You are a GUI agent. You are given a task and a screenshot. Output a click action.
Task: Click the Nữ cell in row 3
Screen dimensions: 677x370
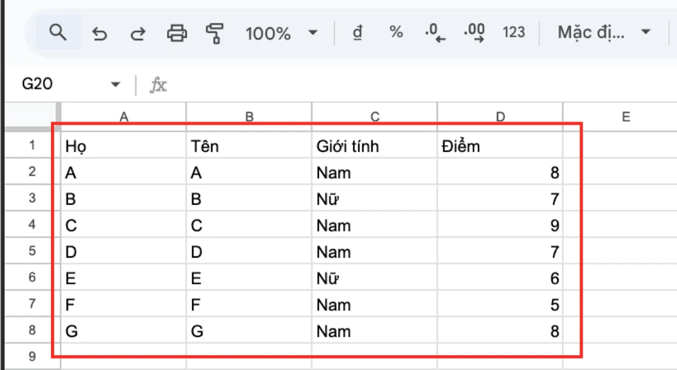click(x=375, y=198)
